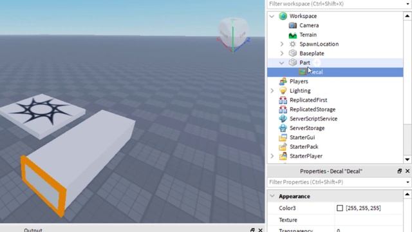Click Explorer scrollbar up arrow
Image resolution: width=412 pixels, height=232 pixels.
pos(407,16)
